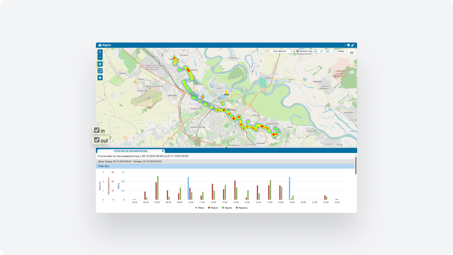Viewport: 453px width, 255px height.
Task: Zoom out of the map
Action: 100,57
